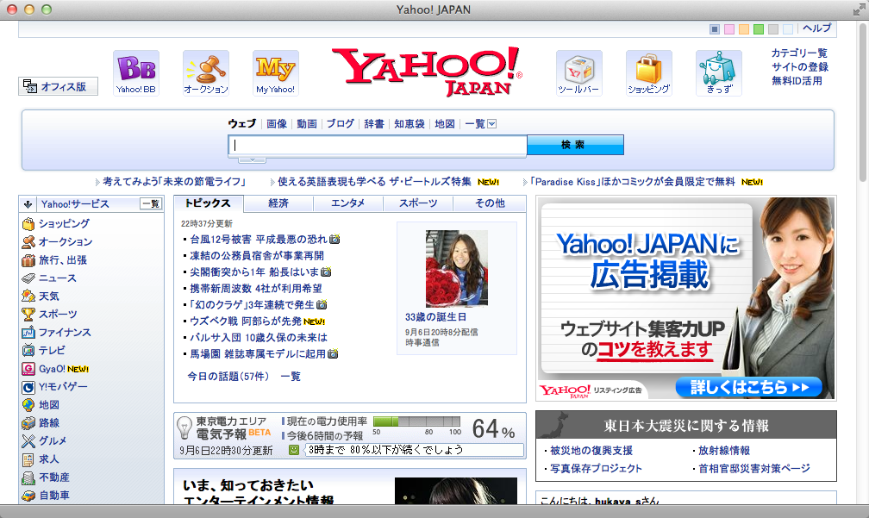Image resolution: width=869 pixels, height=518 pixels.
Task: Expand the handle below the search box
Action: tap(252, 160)
